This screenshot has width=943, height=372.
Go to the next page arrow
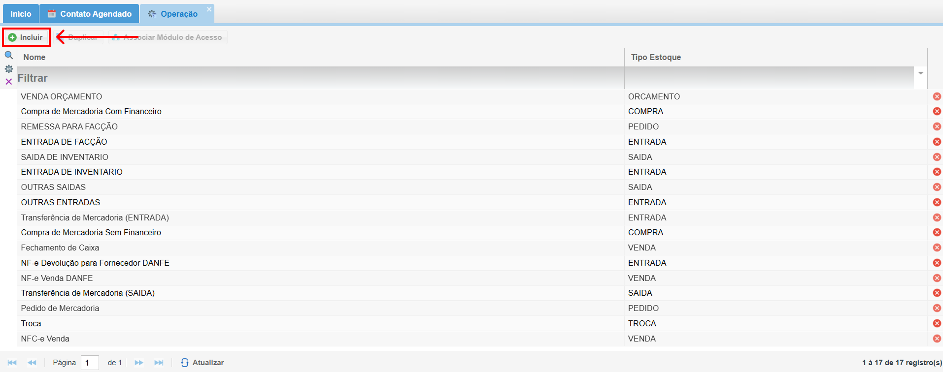(139, 363)
